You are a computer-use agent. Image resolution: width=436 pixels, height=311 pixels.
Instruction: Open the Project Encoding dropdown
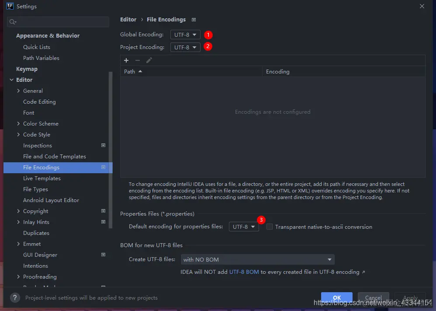185,47
